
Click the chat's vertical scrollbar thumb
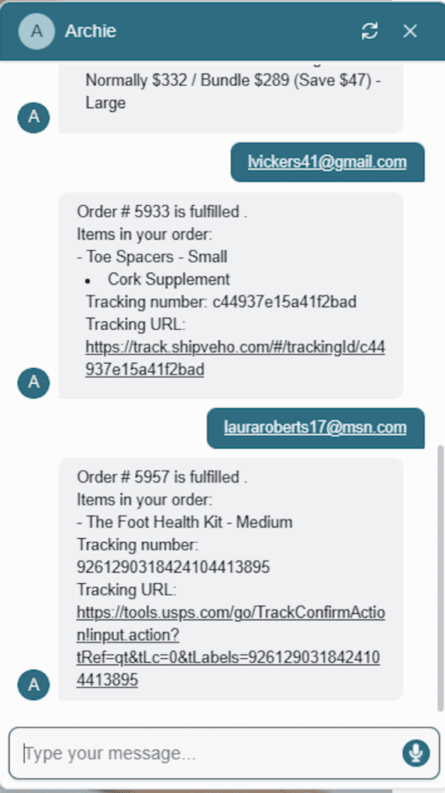click(440, 578)
